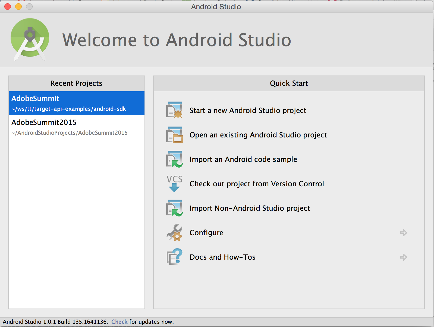Choose Import an Android code sample
Viewport: 434px width, 327px height.
pos(243,159)
